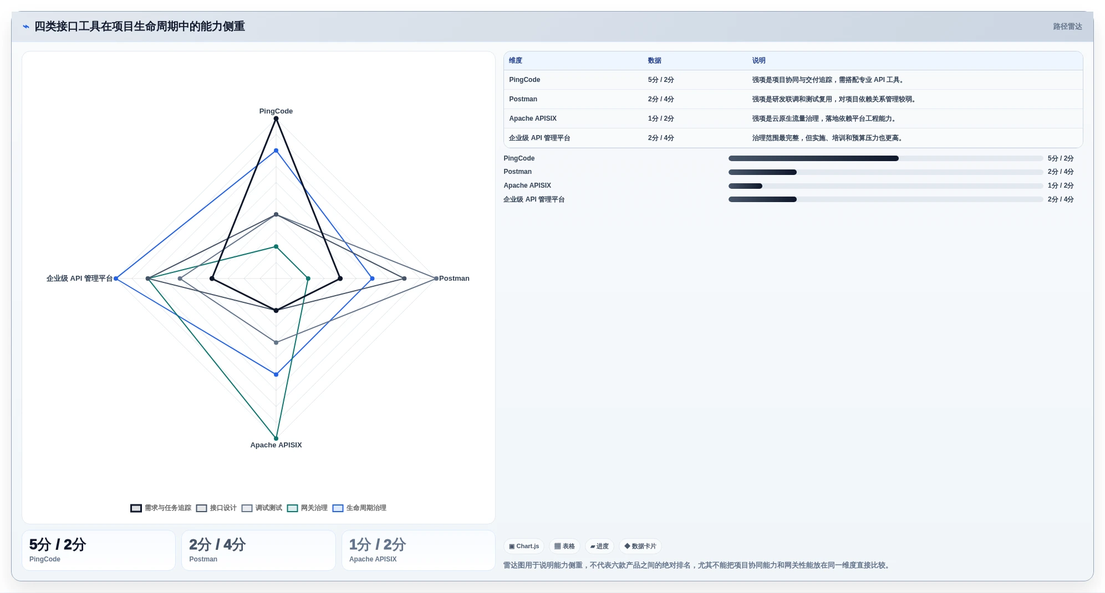The image size is (1105, 593).
Task: Click 企业级 API 管理平台 table row
Action: pos(793,138)
